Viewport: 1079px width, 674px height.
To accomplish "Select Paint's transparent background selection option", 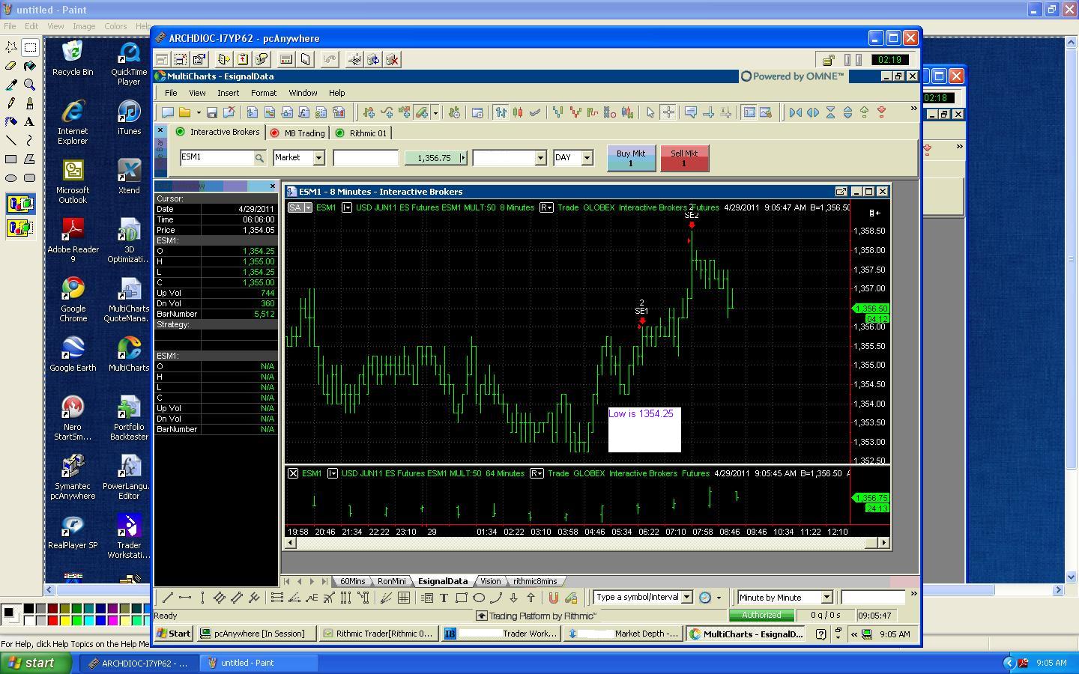I will [x=20, y=227].
